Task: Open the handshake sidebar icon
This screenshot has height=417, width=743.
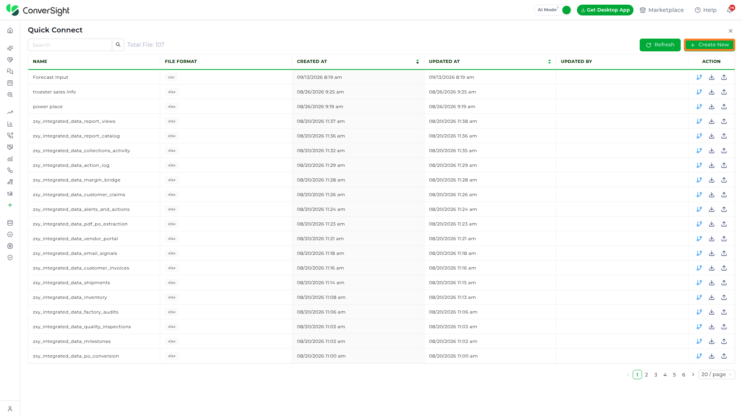Action: (10, 147)
